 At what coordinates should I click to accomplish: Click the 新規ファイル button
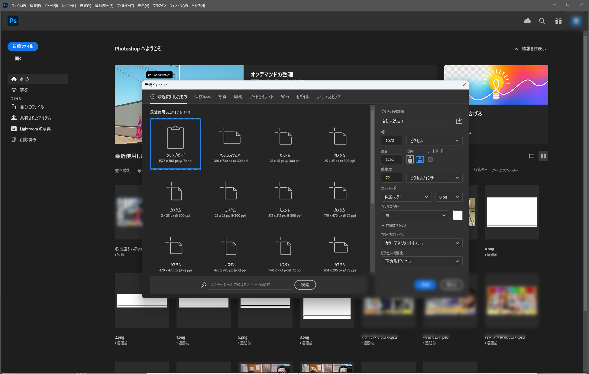coord(23,47)
